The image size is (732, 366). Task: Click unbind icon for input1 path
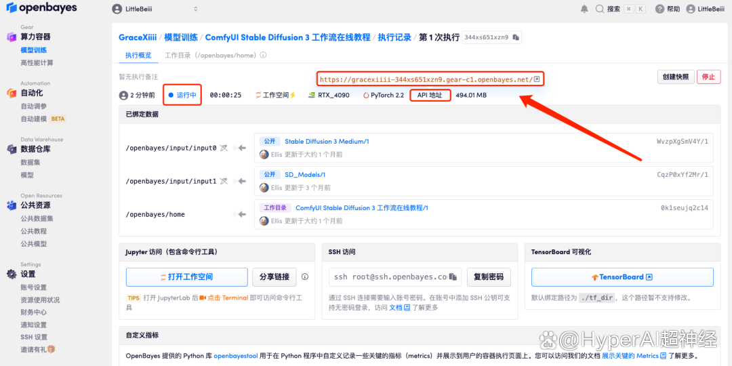point(224,181)
